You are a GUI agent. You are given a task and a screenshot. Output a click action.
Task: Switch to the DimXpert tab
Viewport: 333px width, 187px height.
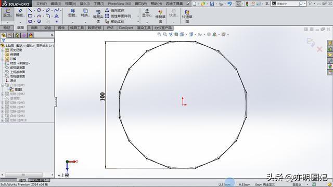click(x=126, y=28)
